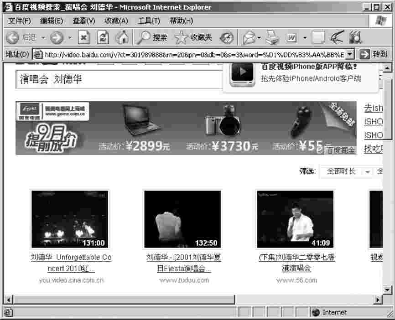Open the 编辑(E) menu

click(x=52, y=21)
